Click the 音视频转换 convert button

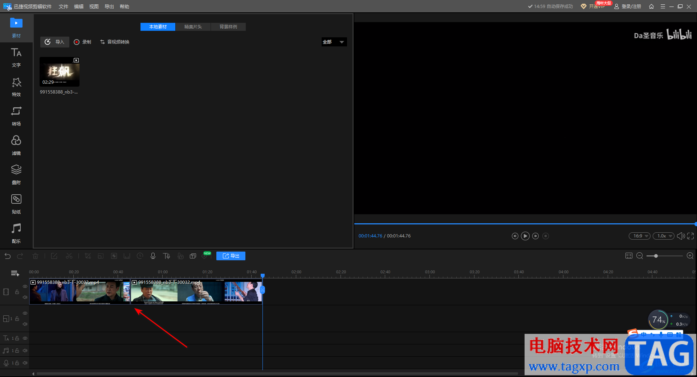tap(115, 42)
